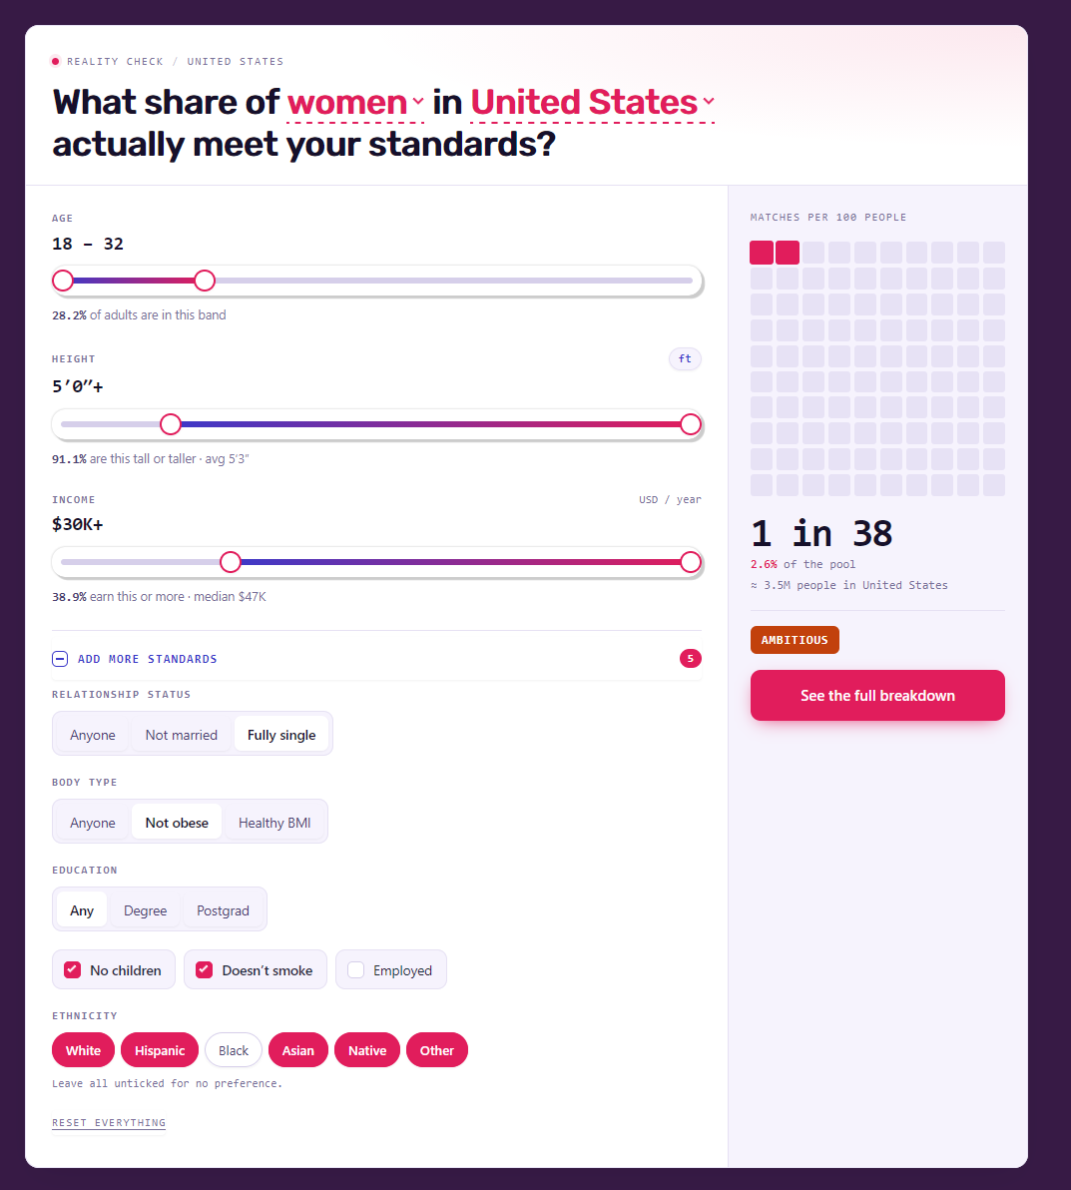Open the United States country dropdown

tap(592, 103)
